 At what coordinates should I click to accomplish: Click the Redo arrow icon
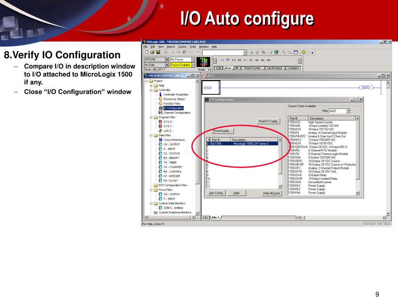[198, 52]
